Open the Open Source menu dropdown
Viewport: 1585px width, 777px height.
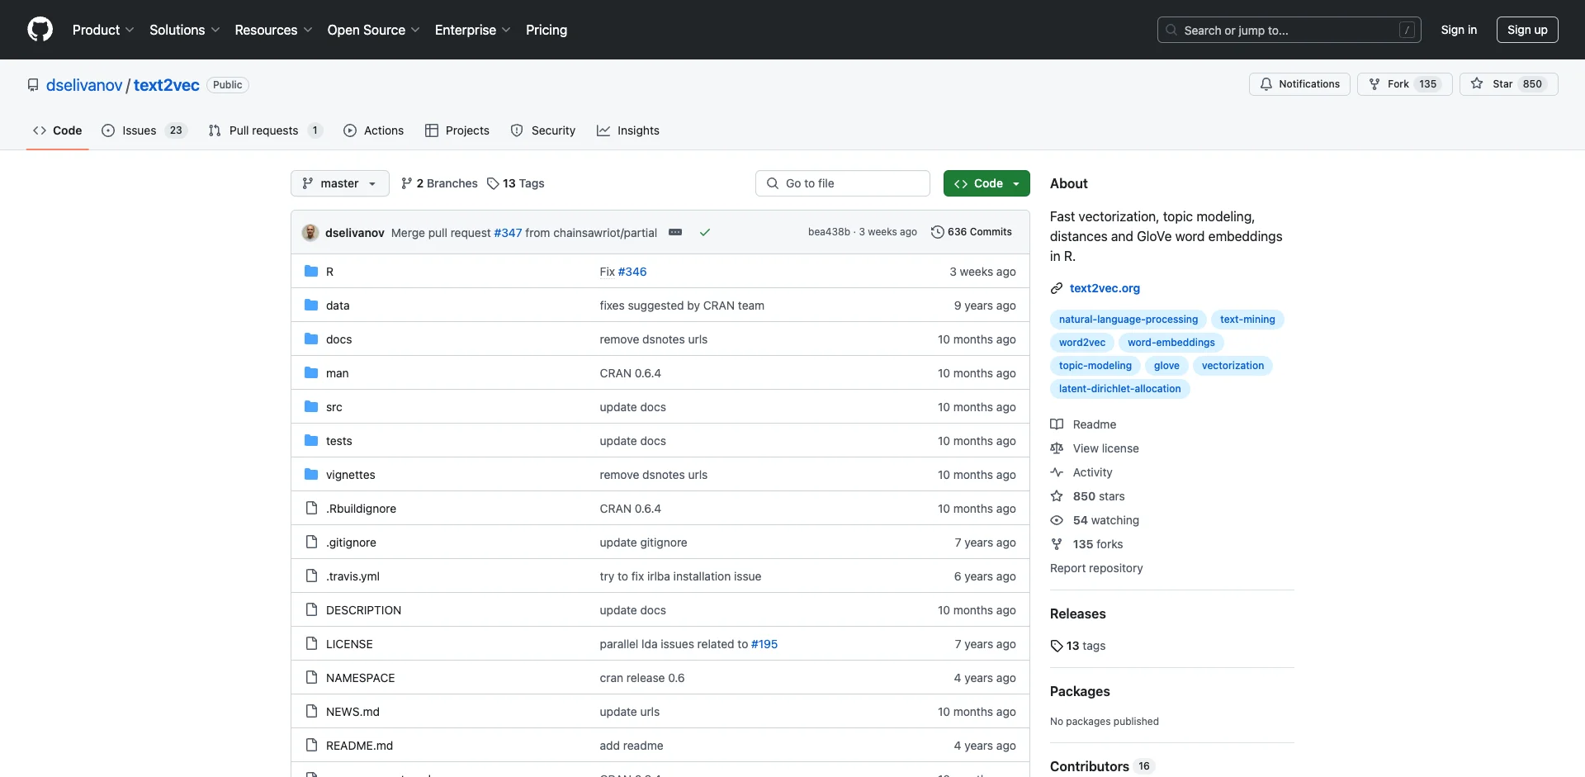374,30
